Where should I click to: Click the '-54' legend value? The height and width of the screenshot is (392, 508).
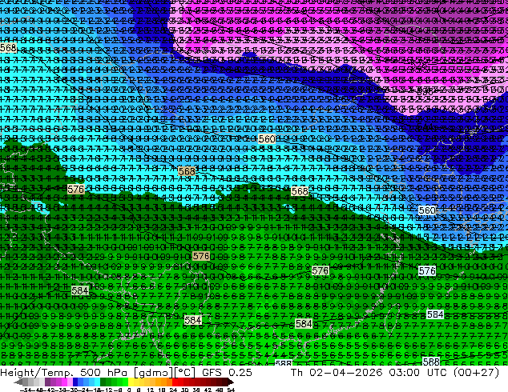coord(25,390)
